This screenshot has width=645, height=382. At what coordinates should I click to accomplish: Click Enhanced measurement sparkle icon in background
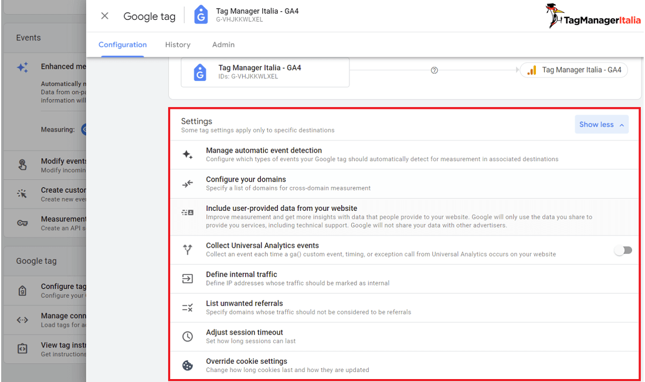(x=23, y=67)
